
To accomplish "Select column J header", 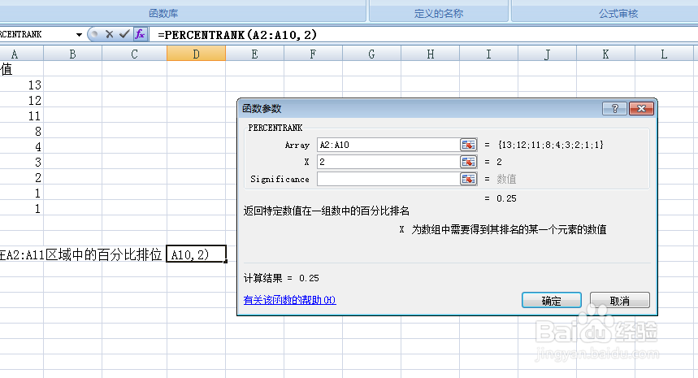I will [547, 54].
